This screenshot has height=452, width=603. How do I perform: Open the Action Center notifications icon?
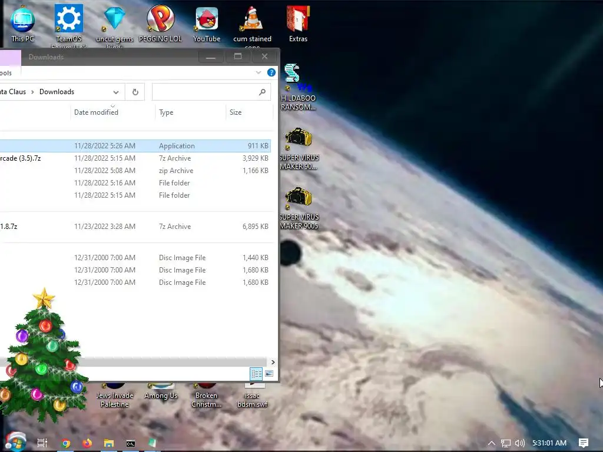tap(584, 443)
